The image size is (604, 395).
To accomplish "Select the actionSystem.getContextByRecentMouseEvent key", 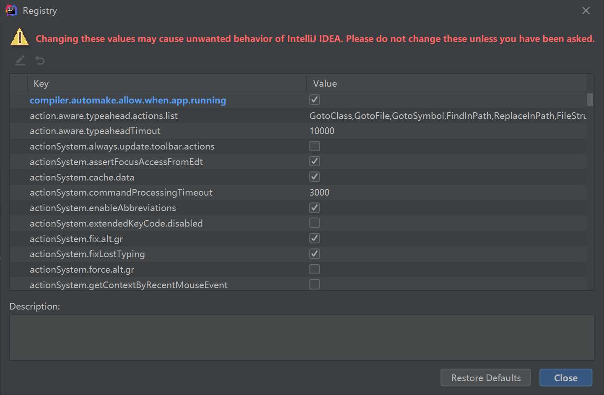I will coord(129,285).
